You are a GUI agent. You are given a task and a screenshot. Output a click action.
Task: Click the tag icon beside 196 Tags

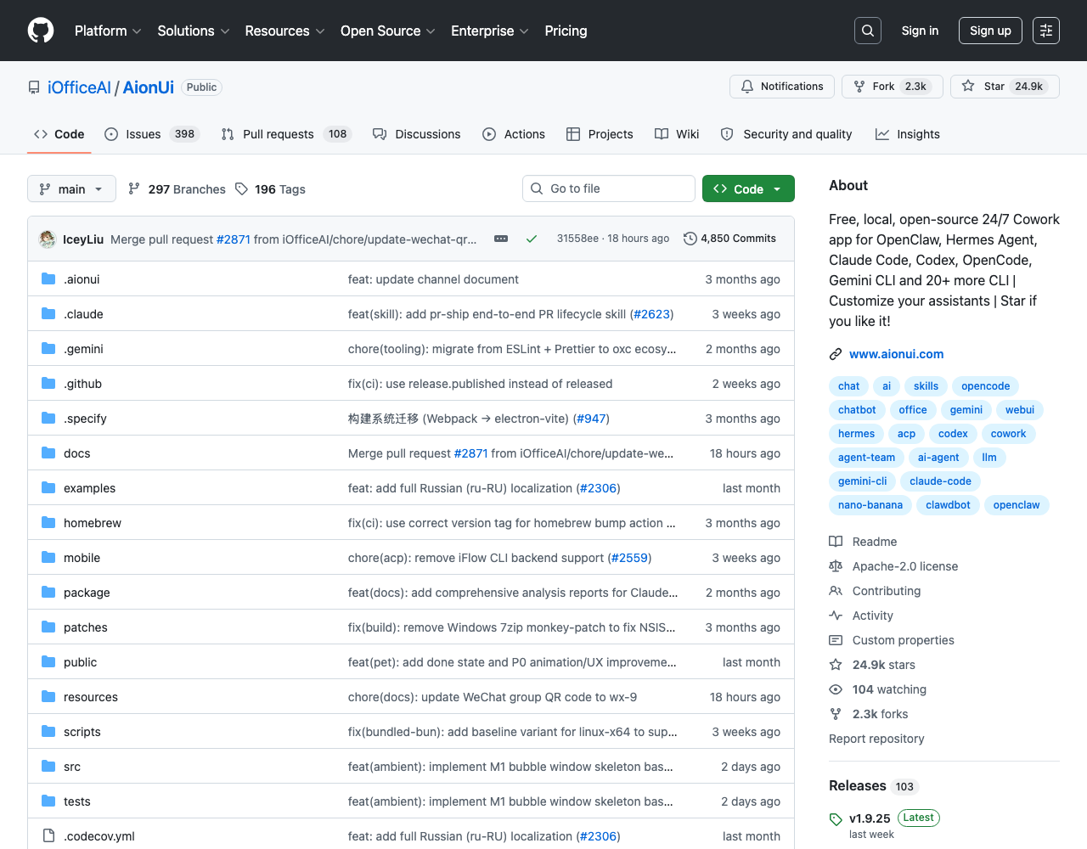click(x=242, y=188)
